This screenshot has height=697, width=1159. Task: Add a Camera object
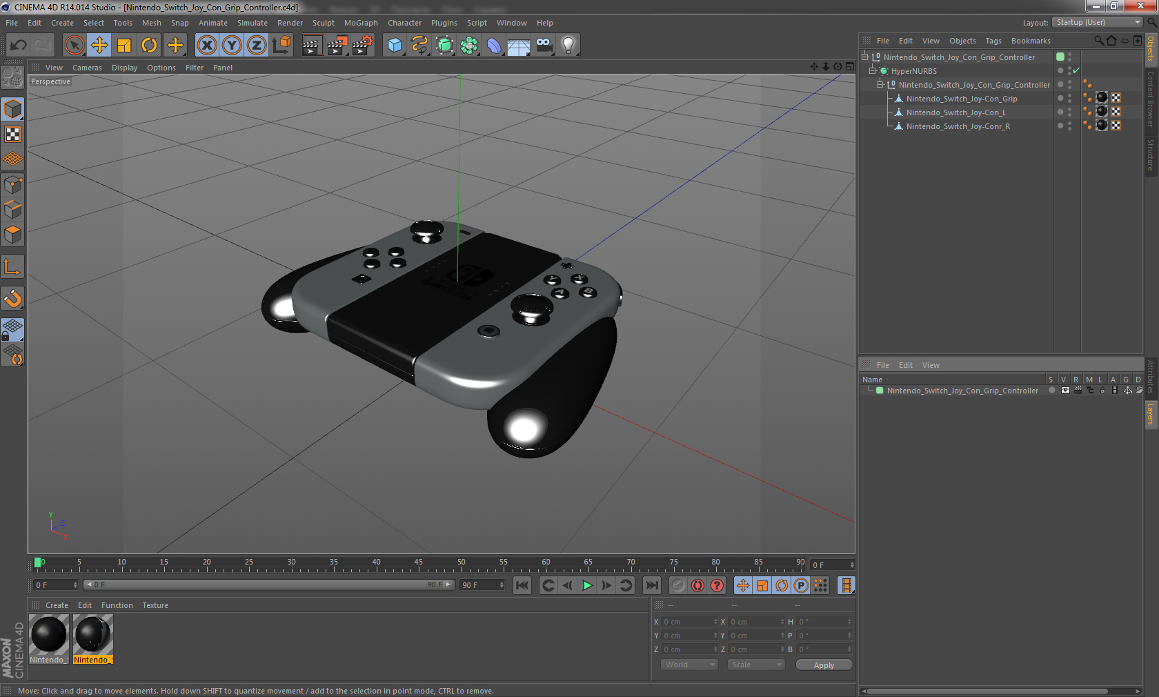point(544,46)
